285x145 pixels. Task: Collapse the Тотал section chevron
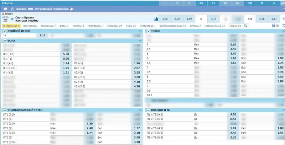pyautogui.click(x=283, y=31)
